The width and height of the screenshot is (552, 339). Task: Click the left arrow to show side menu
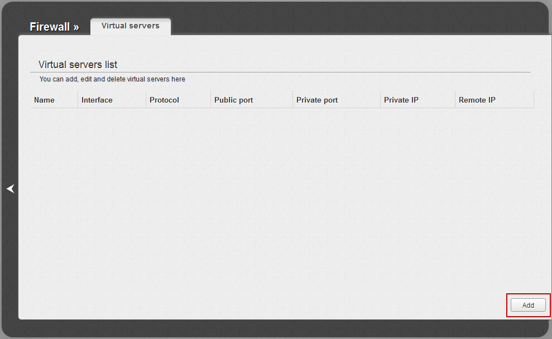click(x=10, y=189)
